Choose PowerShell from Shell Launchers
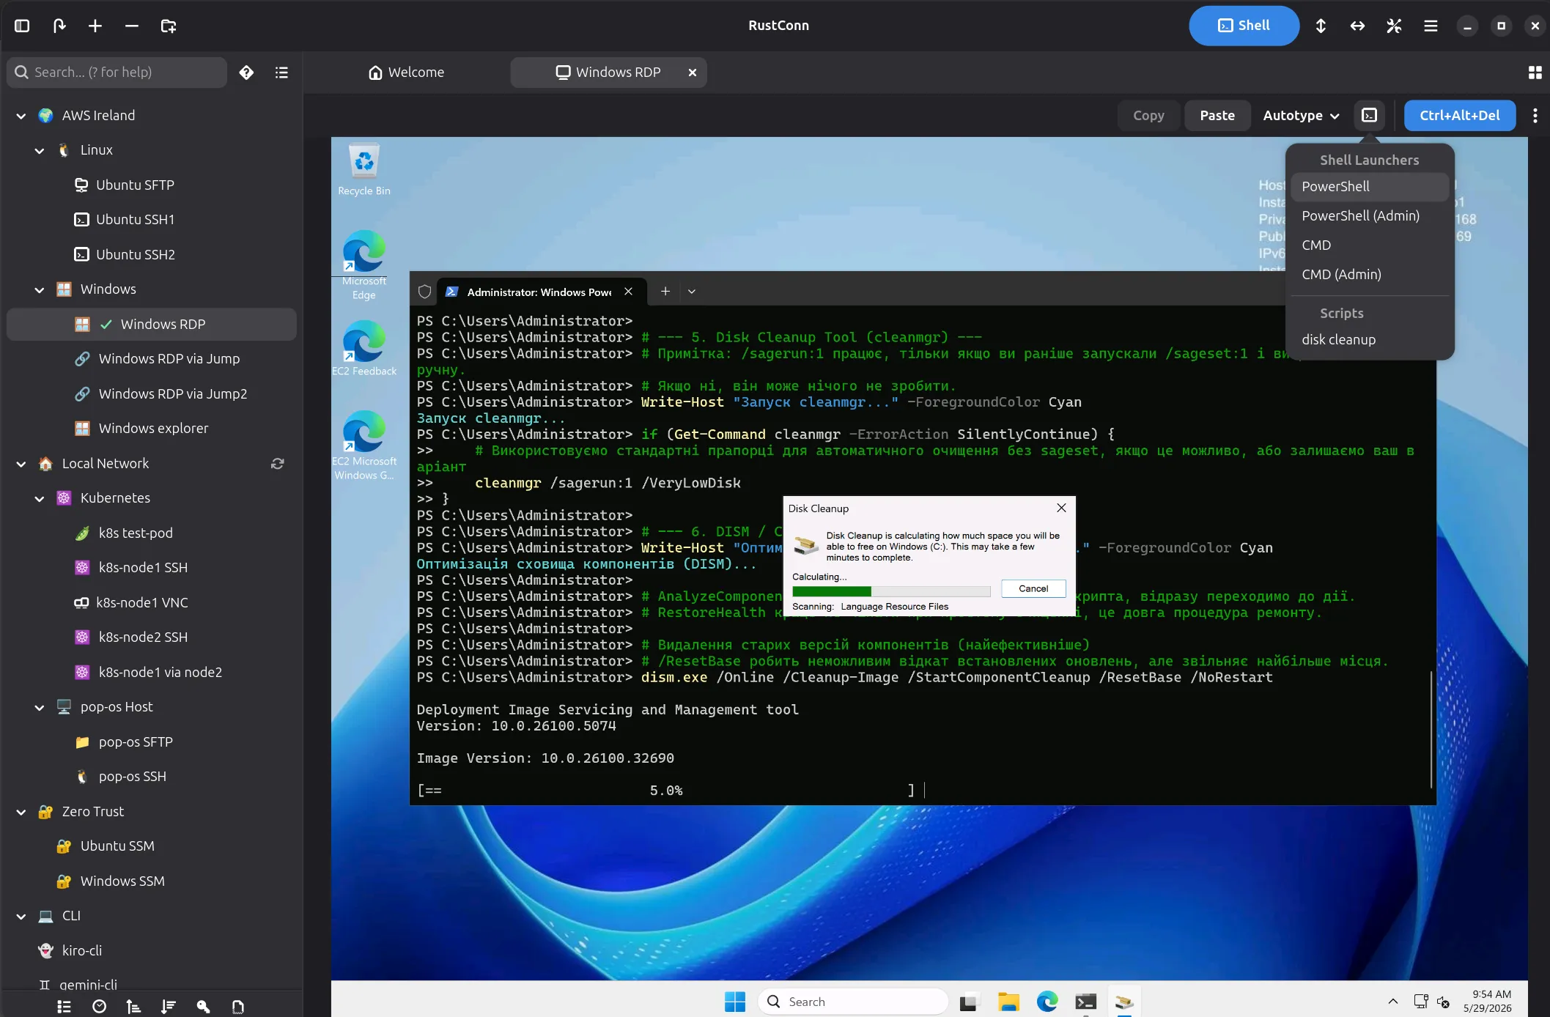 click(x=1369, y=186)
